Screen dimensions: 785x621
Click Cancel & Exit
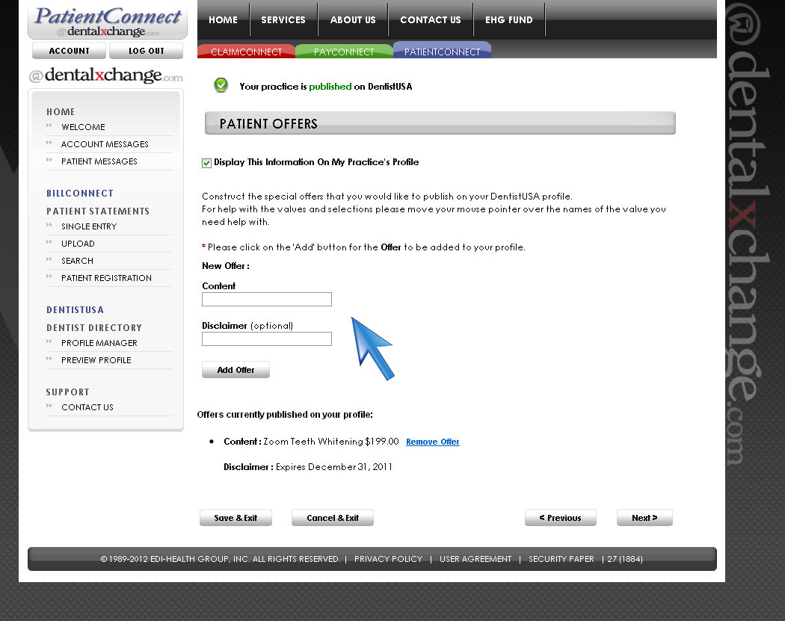[x=332, y=517]
